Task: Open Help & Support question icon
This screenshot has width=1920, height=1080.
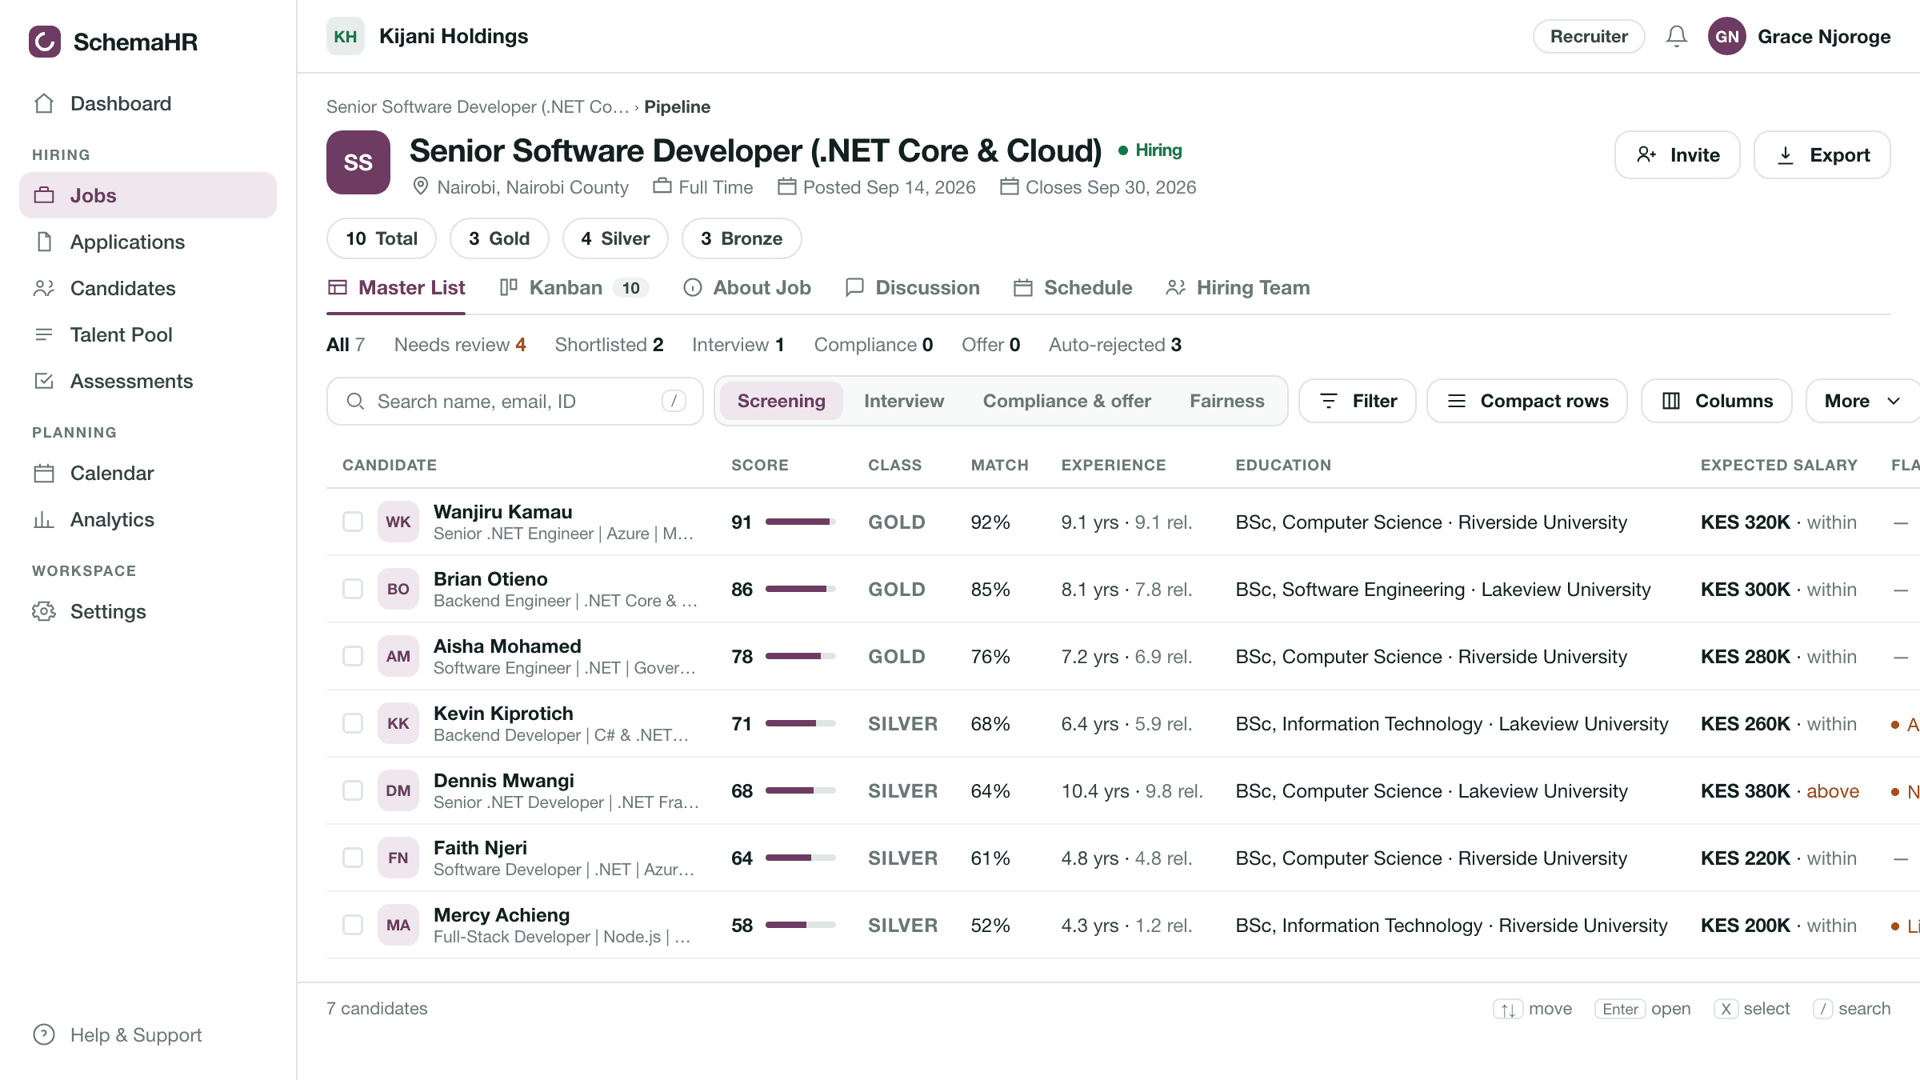Action: (x=44, y=1034)
